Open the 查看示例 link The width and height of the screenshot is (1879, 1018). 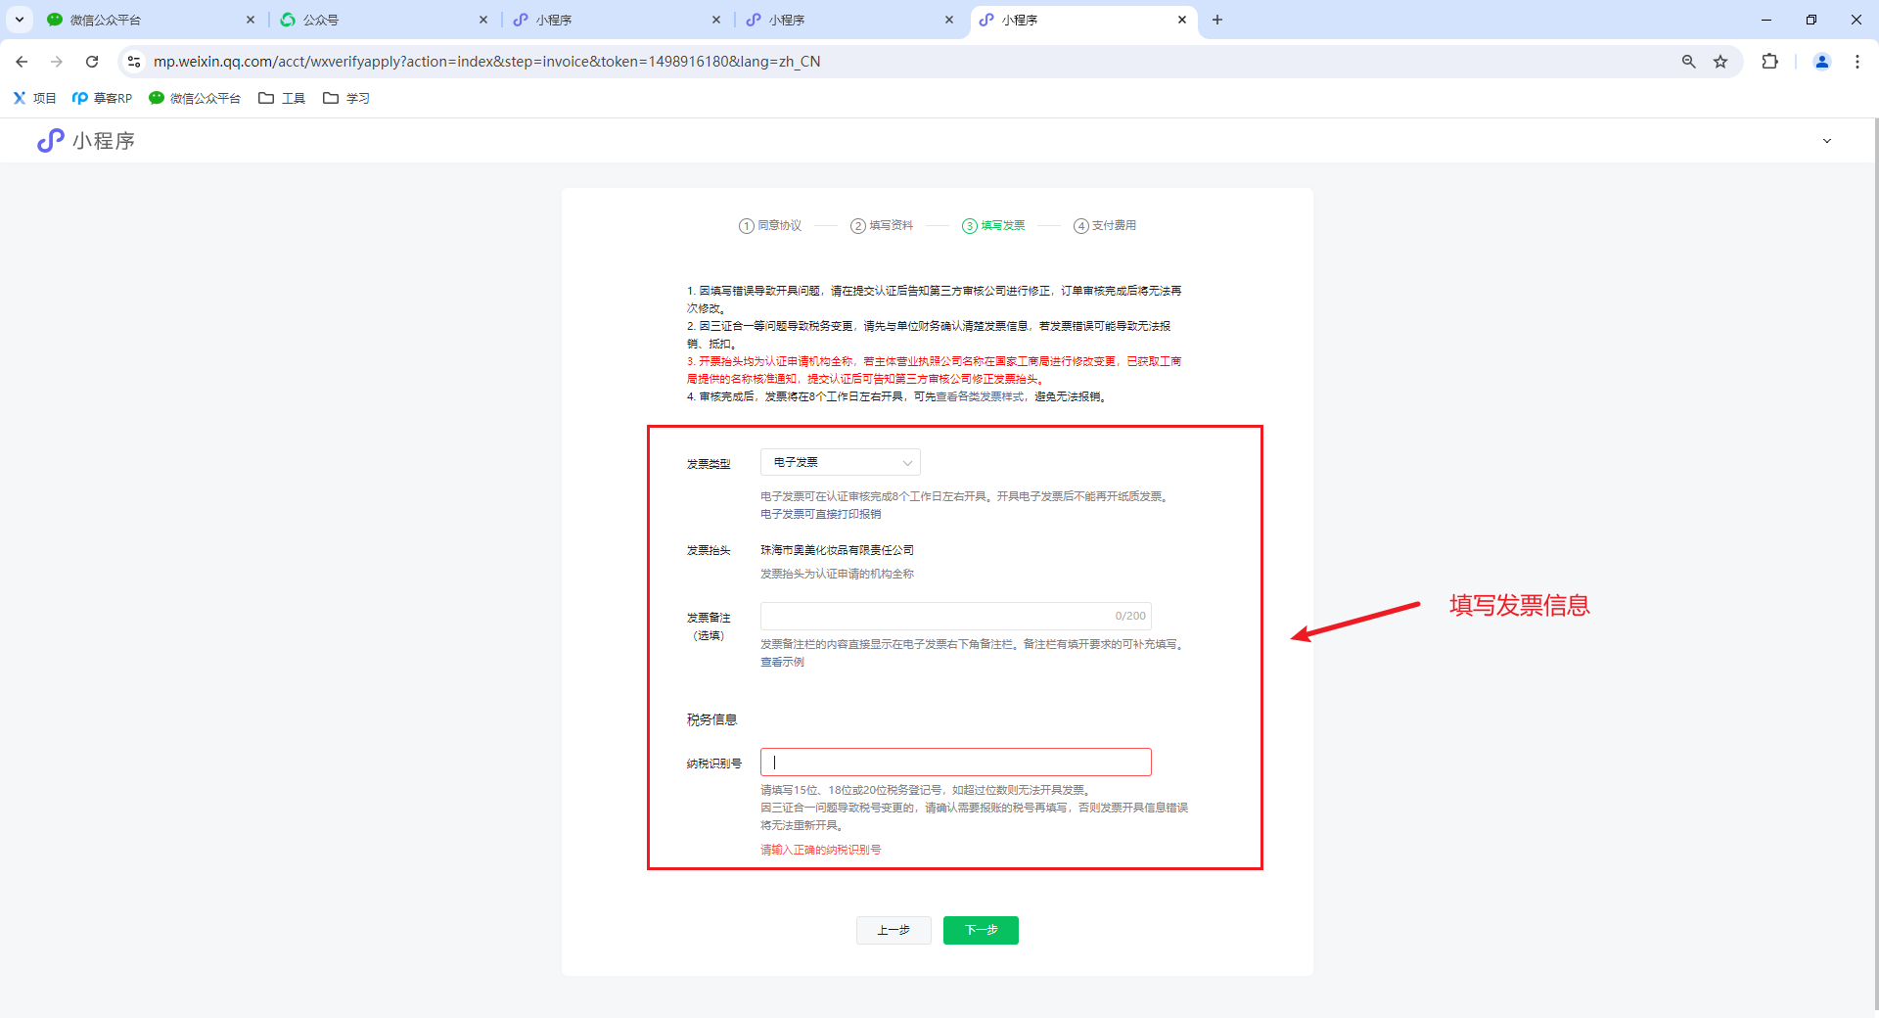coord(782,663)
